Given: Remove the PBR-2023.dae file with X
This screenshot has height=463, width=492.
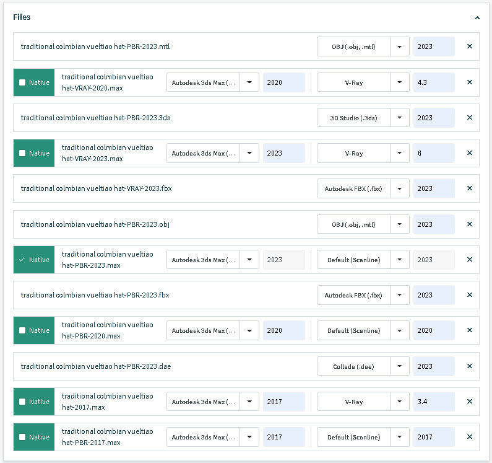Looking at the screenshot, I should 469,366.
